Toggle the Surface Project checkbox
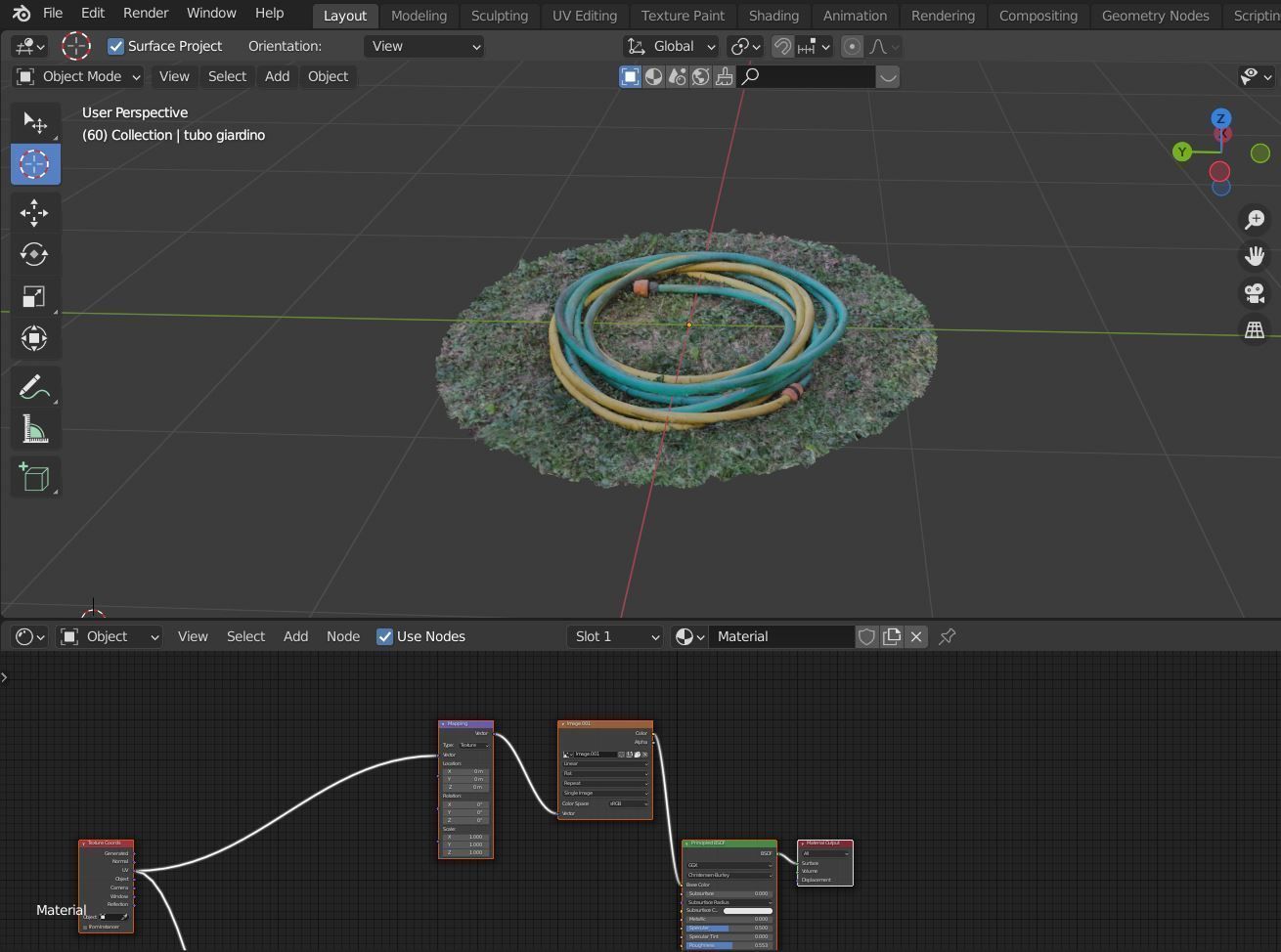 [116, 46]
